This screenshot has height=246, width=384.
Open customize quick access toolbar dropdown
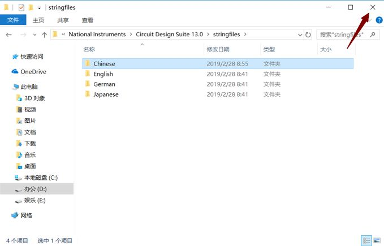pyautogui.click(x=39, y=8)
